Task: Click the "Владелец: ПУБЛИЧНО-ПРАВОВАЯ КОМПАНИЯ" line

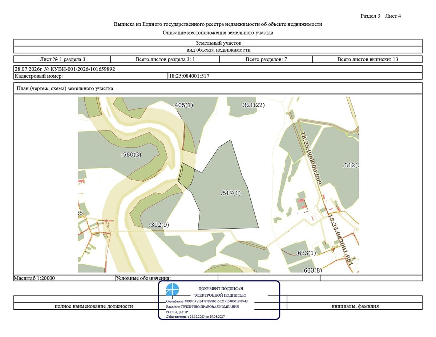Action: 202,307
